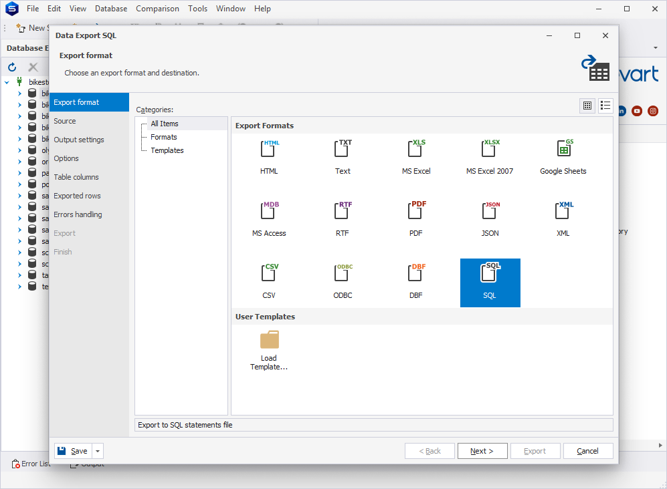Select the Export format wizard step

89,102
